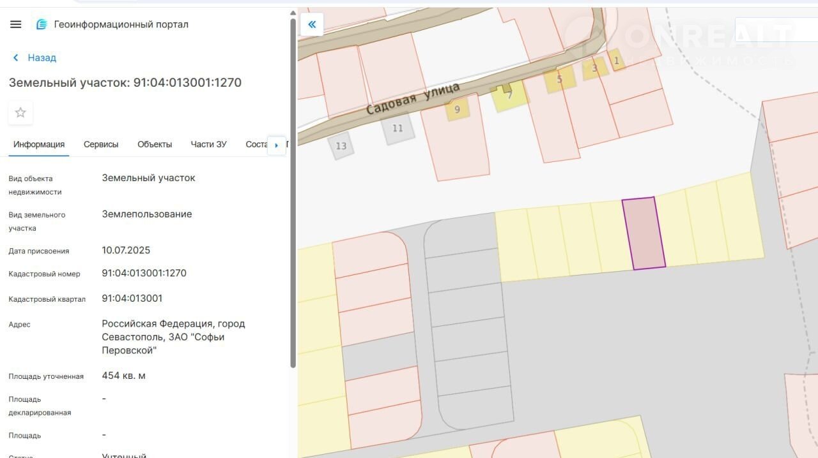Click the back arrow next to Назад
This screenshot has width=818, height=458.
(16, 57)
